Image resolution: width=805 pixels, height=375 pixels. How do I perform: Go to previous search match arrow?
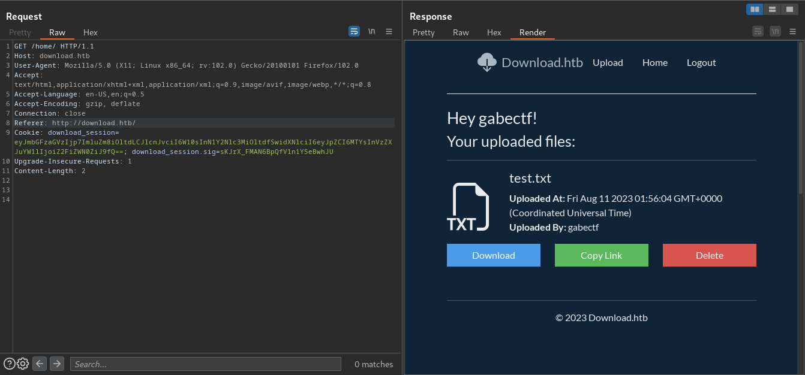click(x=40, y=363)
